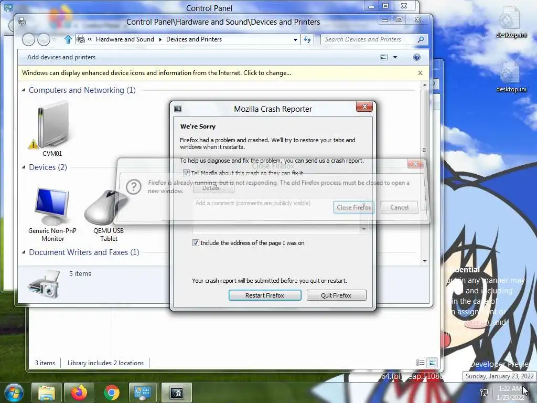Select the upper desktop.ini desktop icon
537x403 pixels.
(511, 22)
